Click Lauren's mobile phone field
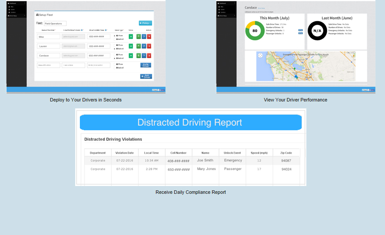This screenshot has height=235, width=385. [x=99, y=46]
